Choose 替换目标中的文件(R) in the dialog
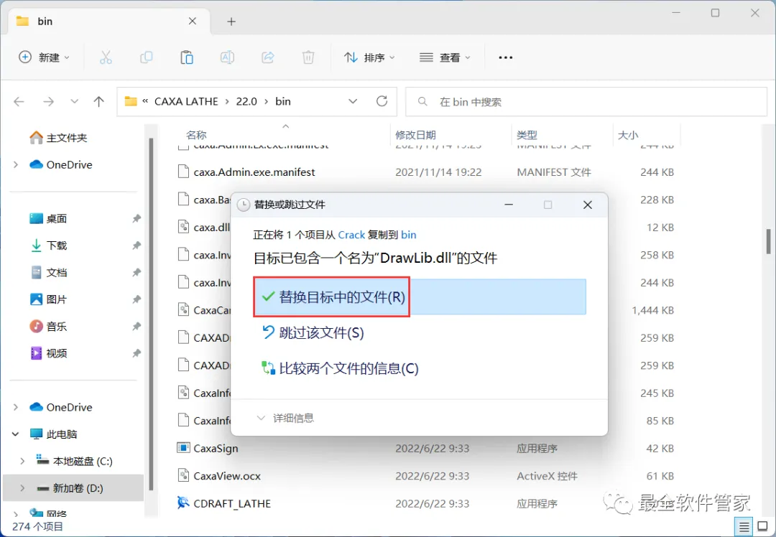Screen dimensions: 776x537 420,296
